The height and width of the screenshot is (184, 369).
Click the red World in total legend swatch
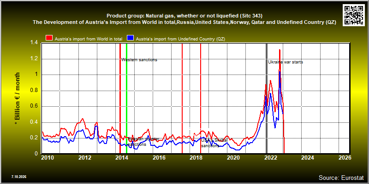point(49,39)
